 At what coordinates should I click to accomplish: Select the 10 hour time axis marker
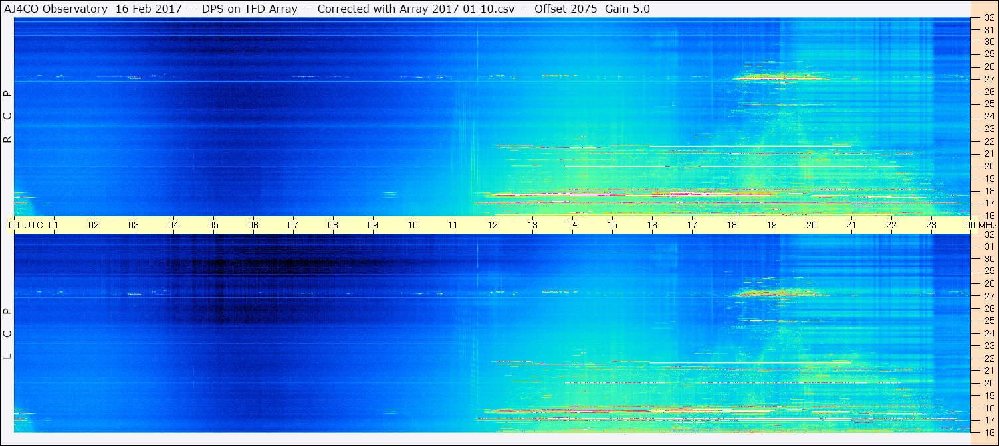413,225
